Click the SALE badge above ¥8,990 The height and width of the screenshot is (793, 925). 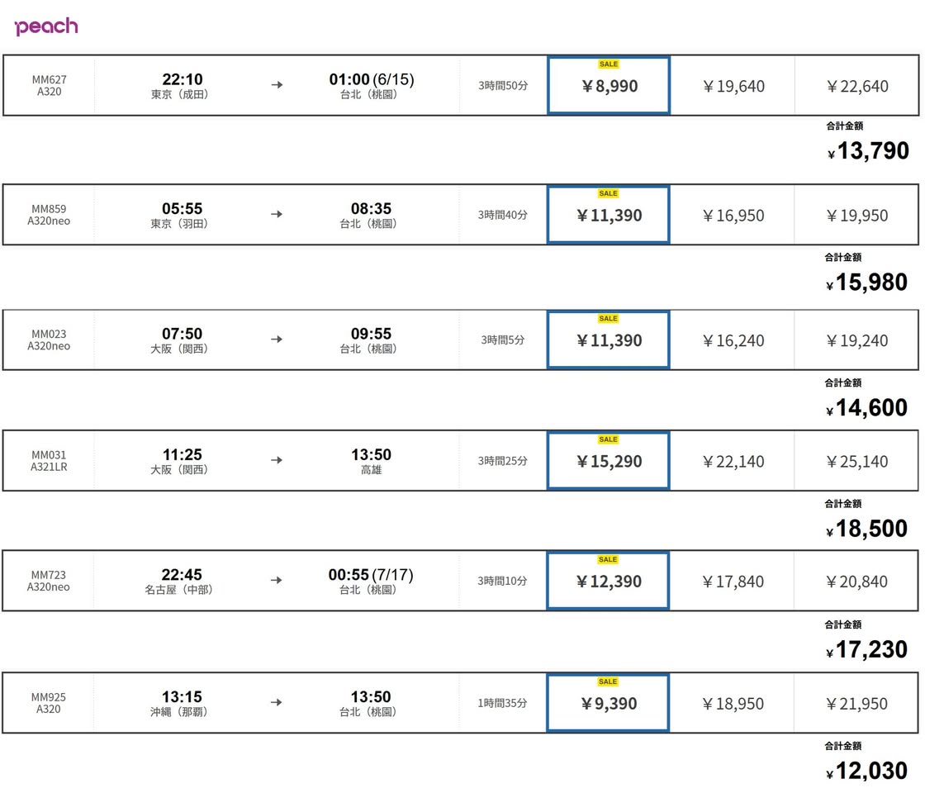(608, 64)
